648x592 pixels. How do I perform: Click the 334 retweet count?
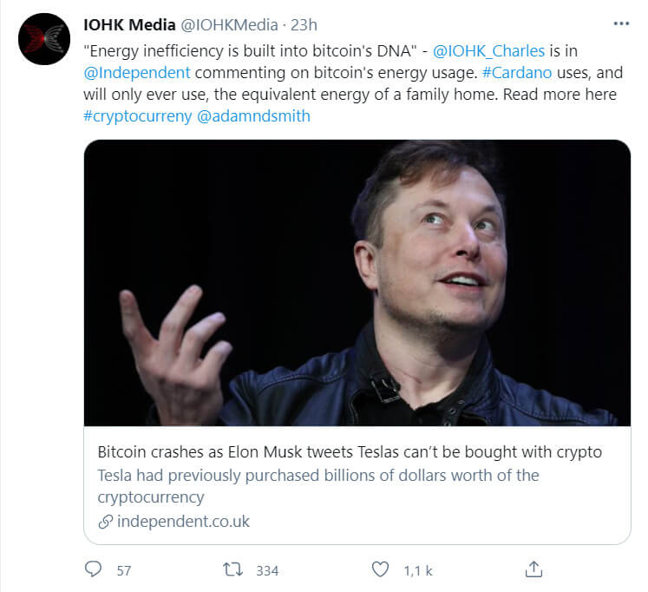pyautogui.click(x=267, y=570)
